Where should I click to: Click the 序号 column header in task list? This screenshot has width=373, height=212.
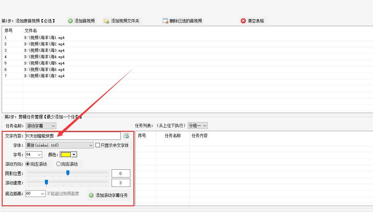tap(142, 136)
